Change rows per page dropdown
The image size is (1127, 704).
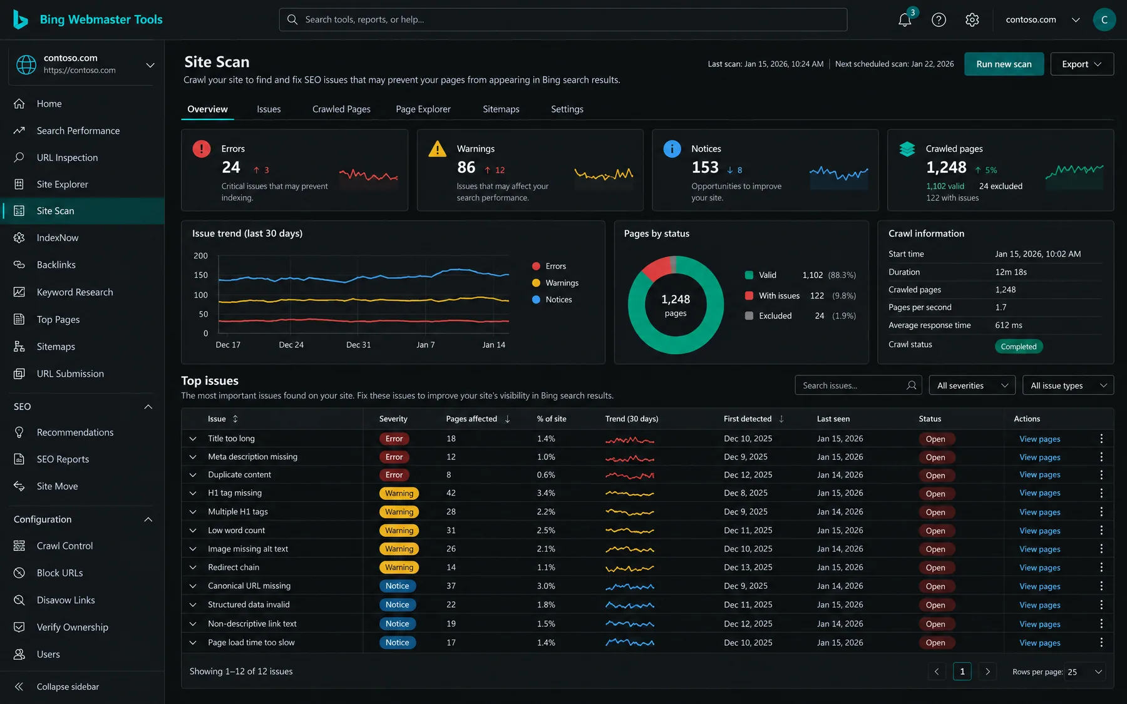coord(1084,671)
